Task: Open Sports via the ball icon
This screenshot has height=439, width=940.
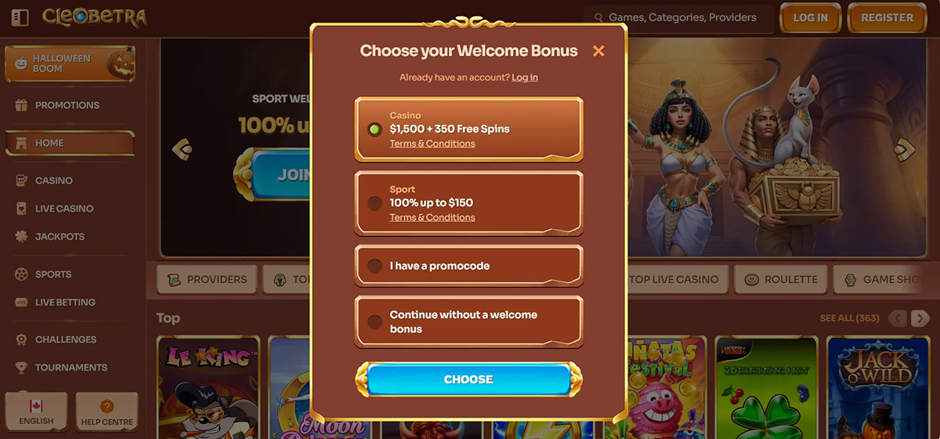Action: pyautogui.click(x=21, y=274)
